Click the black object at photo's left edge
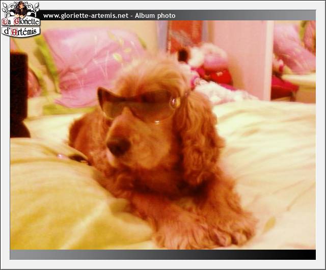This screenshot has height=270, width=326. [19, 94]
